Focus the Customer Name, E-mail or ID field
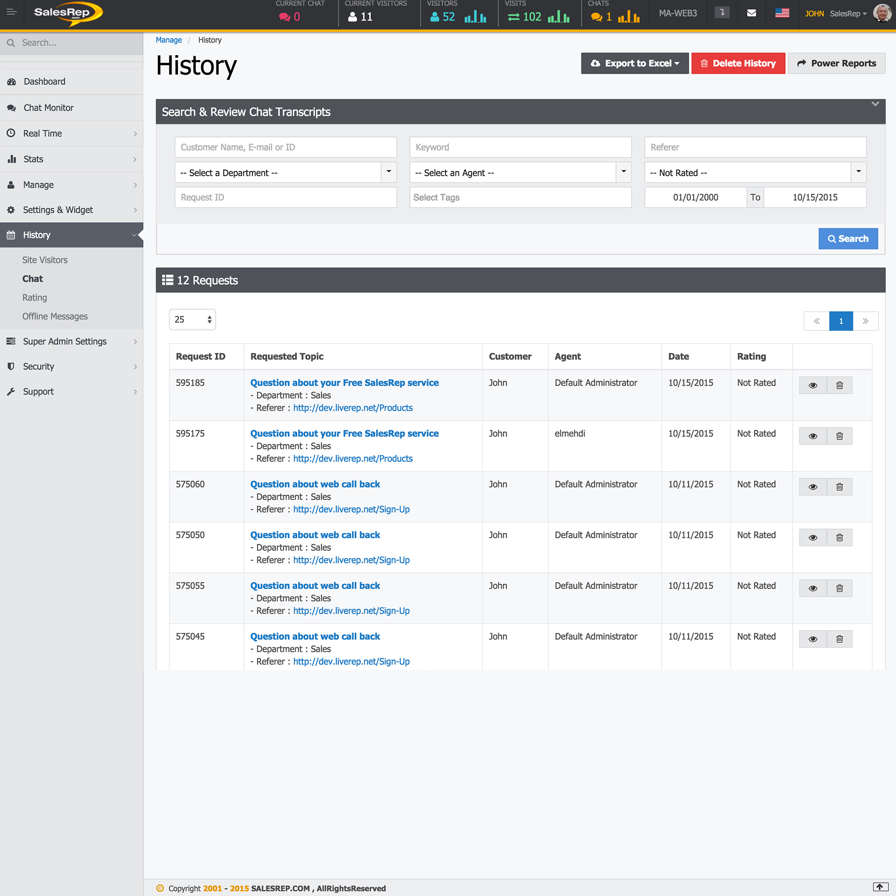 [x=286, y=148]
